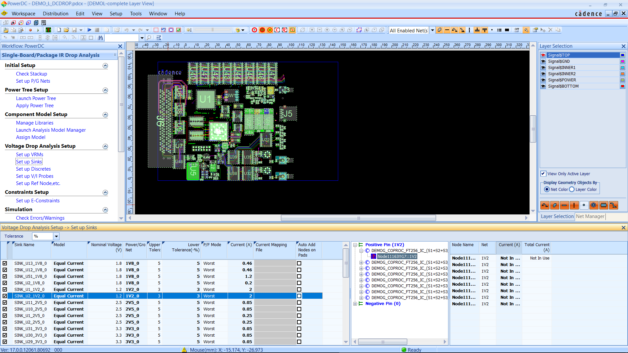The width and height of the screenshot is (628, 353).
Task: Click the Launch Power Tree link
Action: coord(36,98)
